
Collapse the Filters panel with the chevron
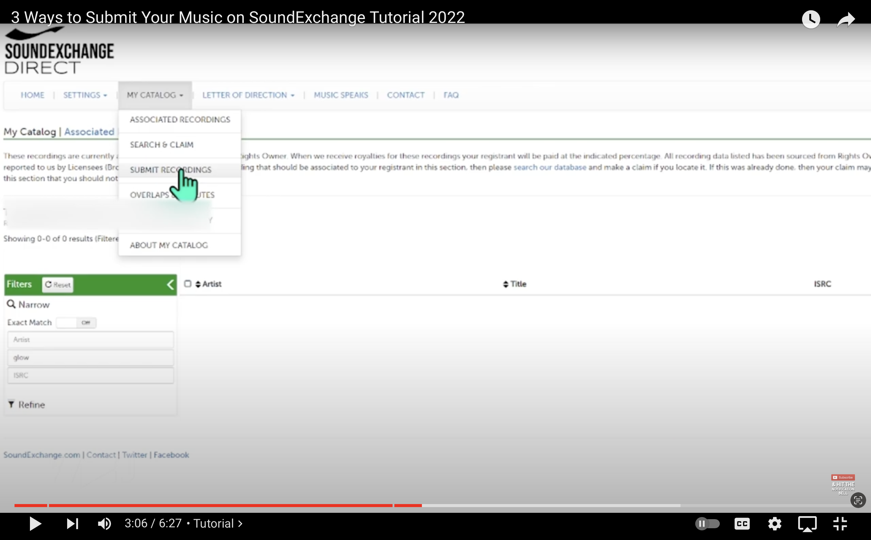[171, 284]
